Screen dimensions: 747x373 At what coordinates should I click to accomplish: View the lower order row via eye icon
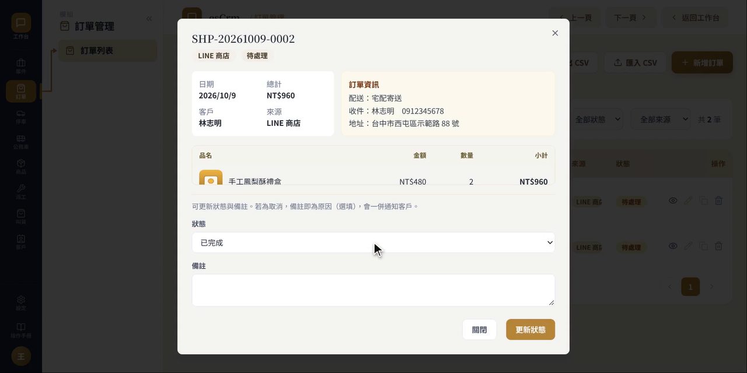pos(673,246)
